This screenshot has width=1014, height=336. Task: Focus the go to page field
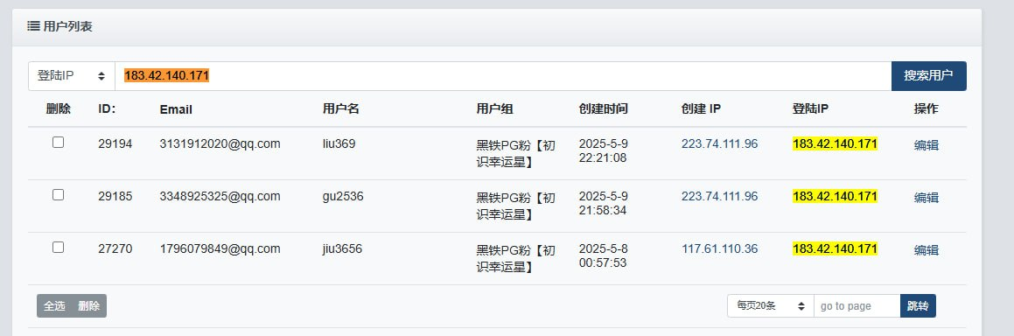(x=857, y=305)
